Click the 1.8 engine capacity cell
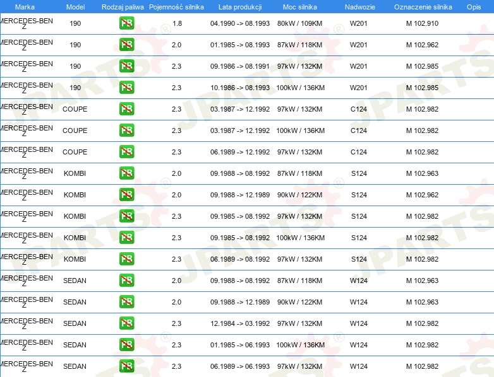494x377 pixels. coord(177,23)
